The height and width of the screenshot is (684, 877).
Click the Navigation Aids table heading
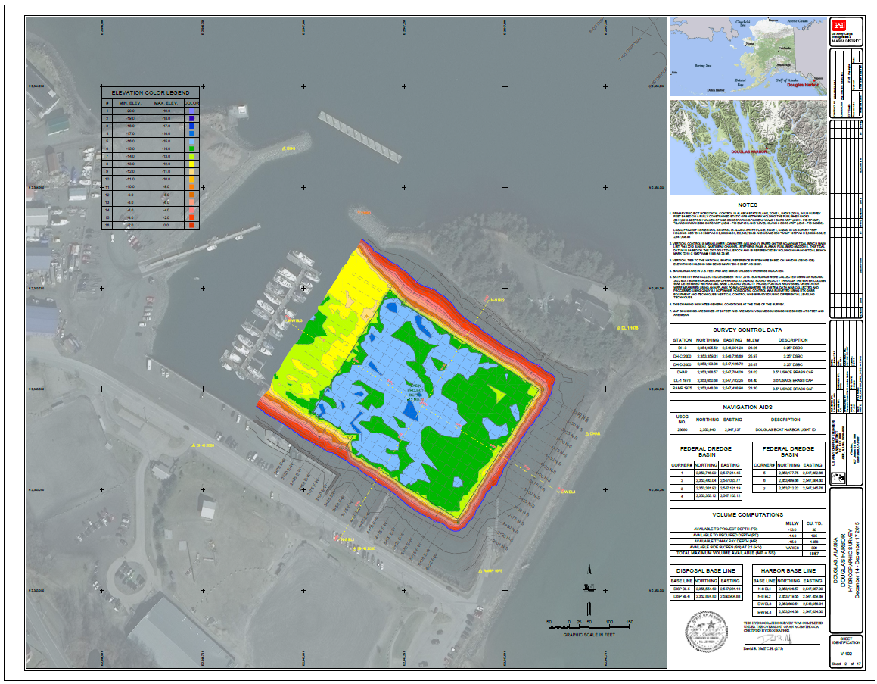(x=747, y=407)
